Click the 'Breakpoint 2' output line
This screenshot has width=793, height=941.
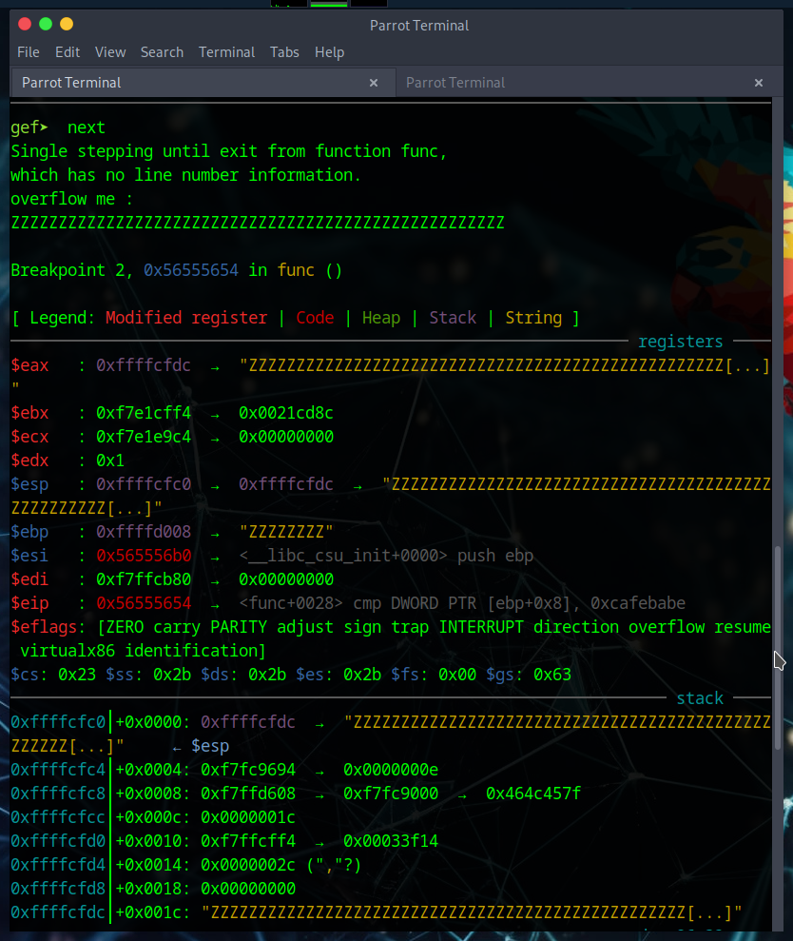(x=176, y=270)
